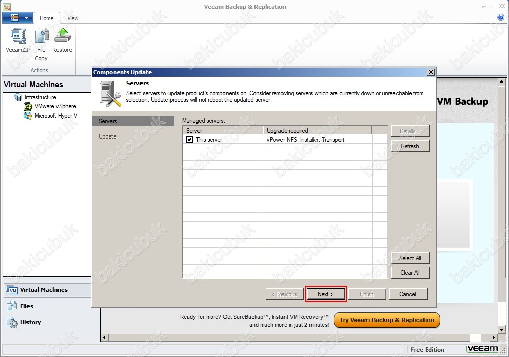The image size is (509, 357).
Task: Click the Free Edition status bar text
Action: (x=428, y=349)
